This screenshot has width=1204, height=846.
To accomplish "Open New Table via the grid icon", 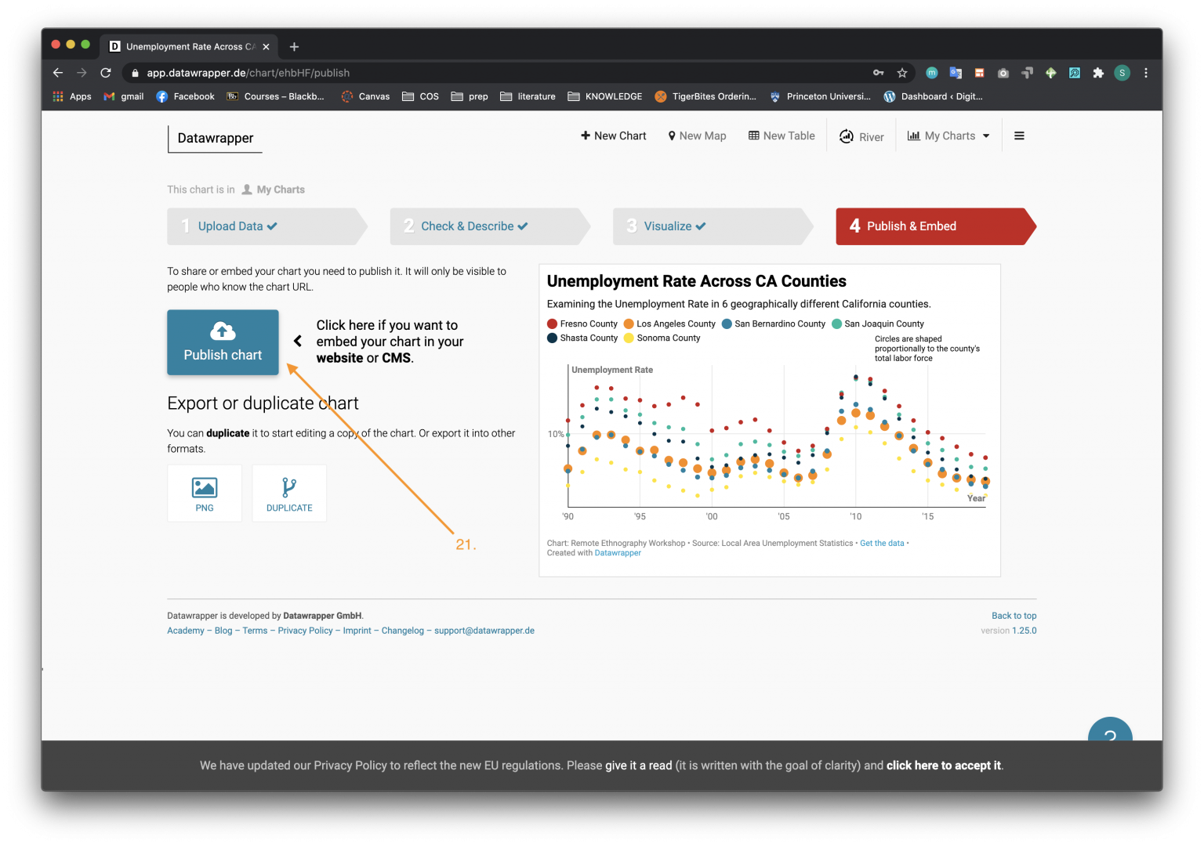I will [752, 136].
